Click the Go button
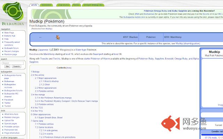The image size is (223, 139). point(7,66)
